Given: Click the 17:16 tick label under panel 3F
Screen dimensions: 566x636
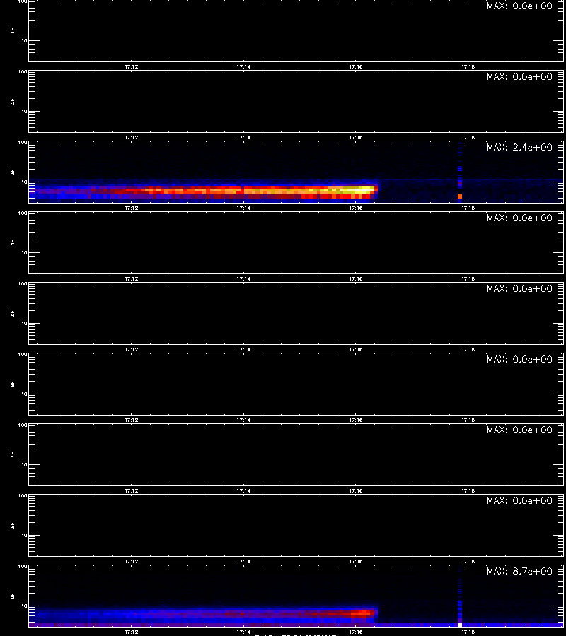Looking at the screenshot, I should click(x=356, y=208).
